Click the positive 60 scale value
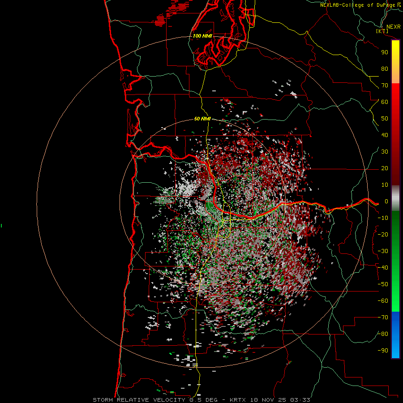The width and height of the screenshot is (403, 403). tap(385, 102)
